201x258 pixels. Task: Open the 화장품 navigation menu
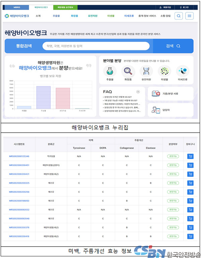74,16
